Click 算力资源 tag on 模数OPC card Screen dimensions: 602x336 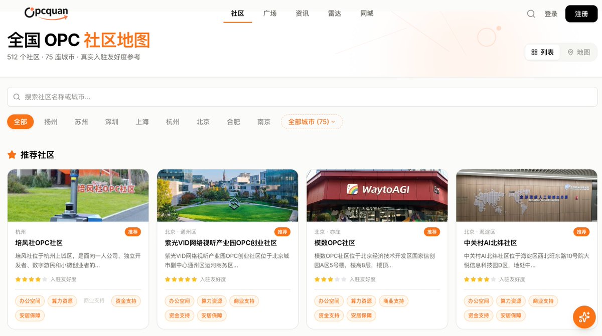(361, 301)
